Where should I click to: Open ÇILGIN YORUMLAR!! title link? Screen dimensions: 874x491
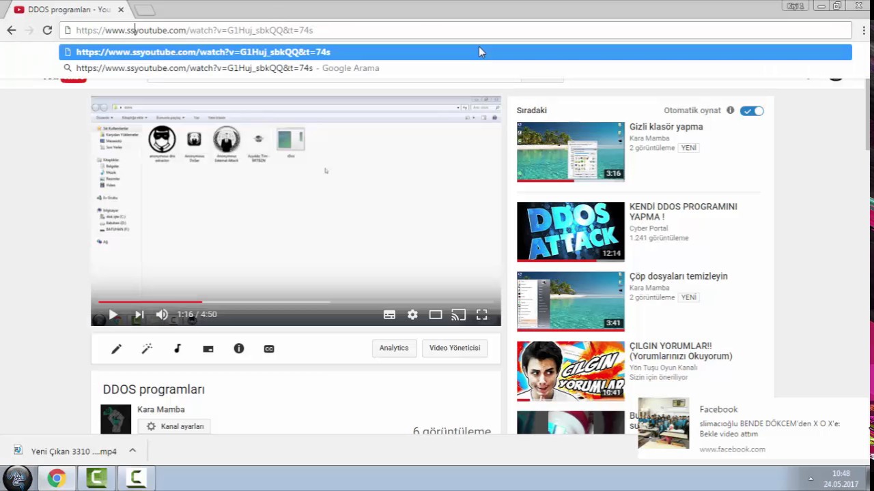pyautogui.click(x=681, y=351)
